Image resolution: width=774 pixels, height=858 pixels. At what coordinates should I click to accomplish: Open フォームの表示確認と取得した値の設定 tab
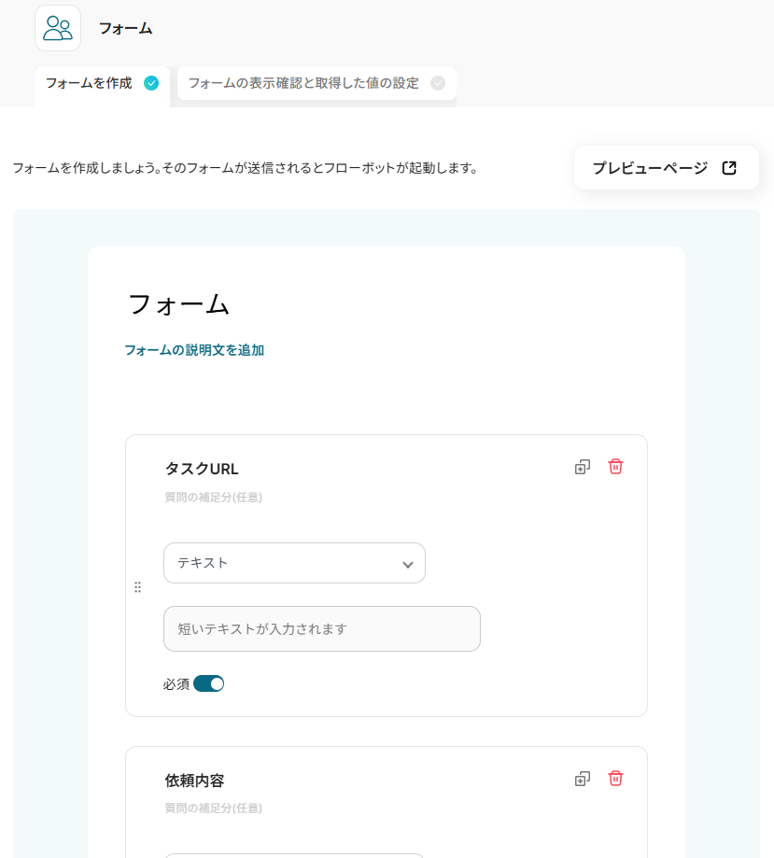(x=303, y=83)
